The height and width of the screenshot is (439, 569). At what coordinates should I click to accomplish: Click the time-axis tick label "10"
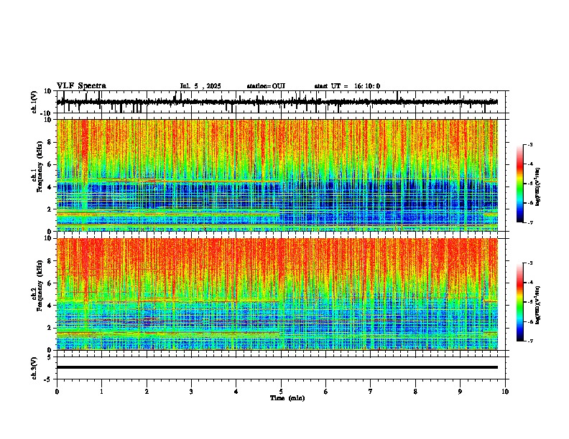pyautogui.click(x=505, y=392)
